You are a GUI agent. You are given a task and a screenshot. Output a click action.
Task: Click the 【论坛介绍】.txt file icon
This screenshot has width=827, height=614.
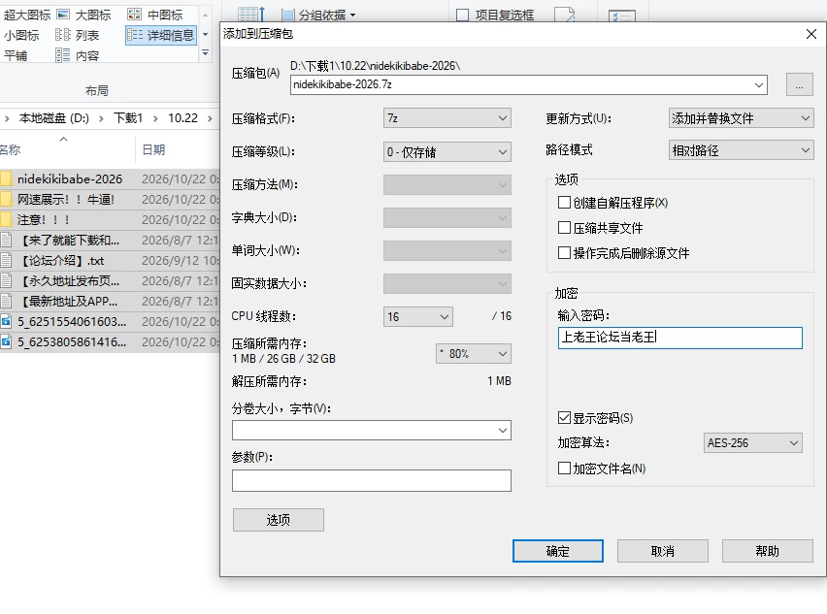point(7,260)
